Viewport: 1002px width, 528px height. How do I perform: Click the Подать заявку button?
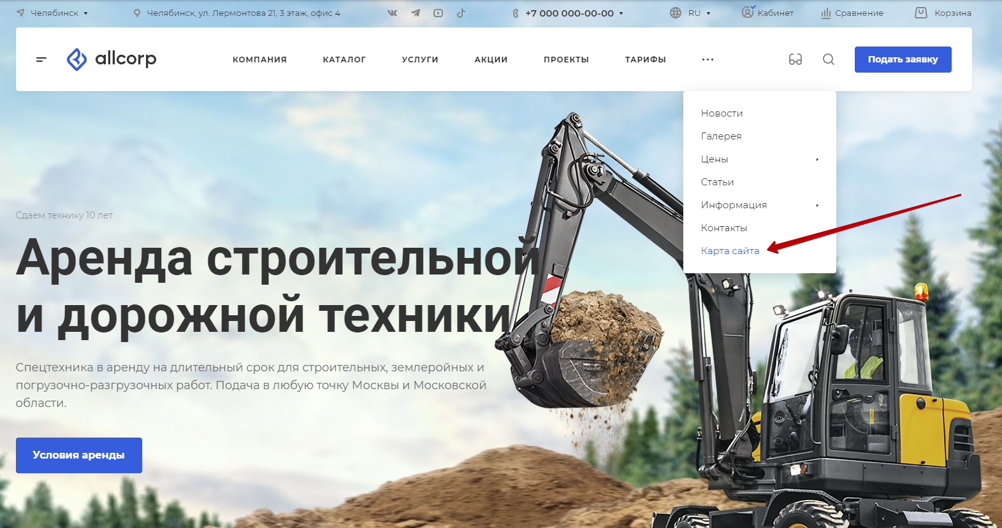(903, 59)
